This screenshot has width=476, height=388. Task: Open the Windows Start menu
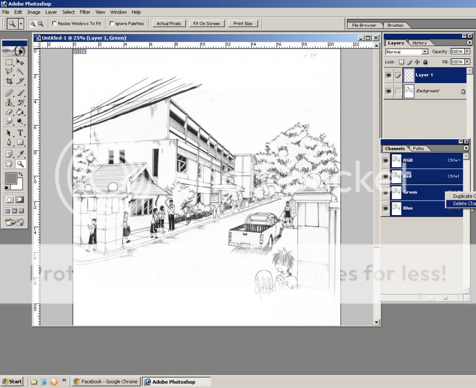(x=12, y=381)
